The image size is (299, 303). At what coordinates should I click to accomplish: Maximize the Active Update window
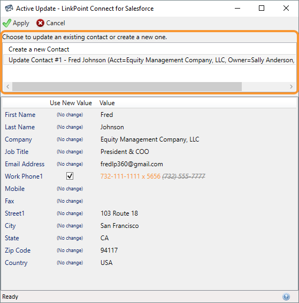coord(262,8)
